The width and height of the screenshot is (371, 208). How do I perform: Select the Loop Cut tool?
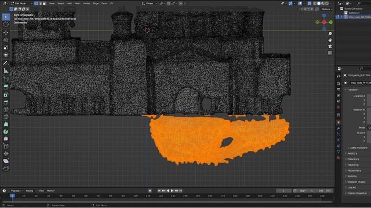coord(6,110)
